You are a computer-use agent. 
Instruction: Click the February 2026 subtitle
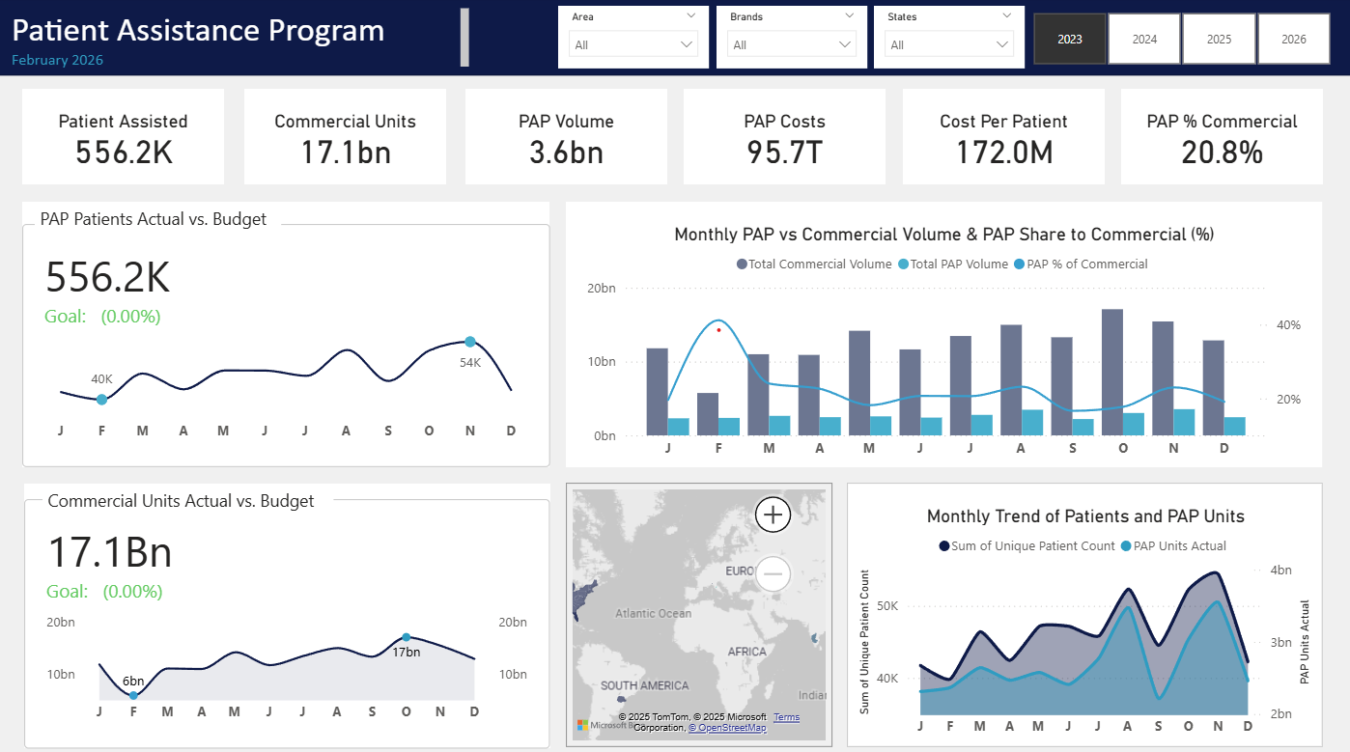(x=57, y=60)
